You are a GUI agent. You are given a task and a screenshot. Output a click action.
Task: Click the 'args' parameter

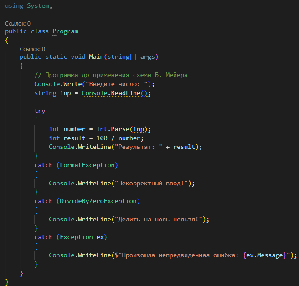(147, 57)
